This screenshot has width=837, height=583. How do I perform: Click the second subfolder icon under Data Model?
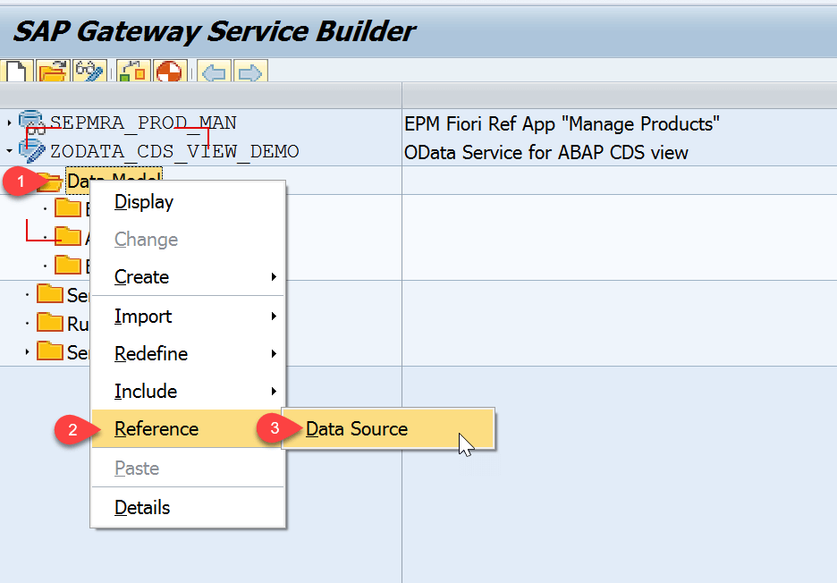(x=68, y=236)
